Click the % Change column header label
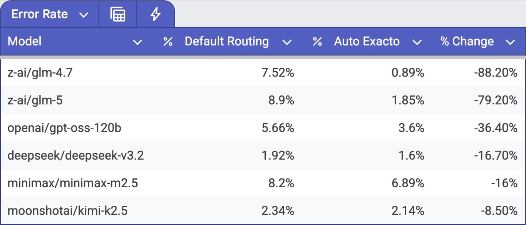The width and height of the screenshot is (526, 225). [467, 42]
